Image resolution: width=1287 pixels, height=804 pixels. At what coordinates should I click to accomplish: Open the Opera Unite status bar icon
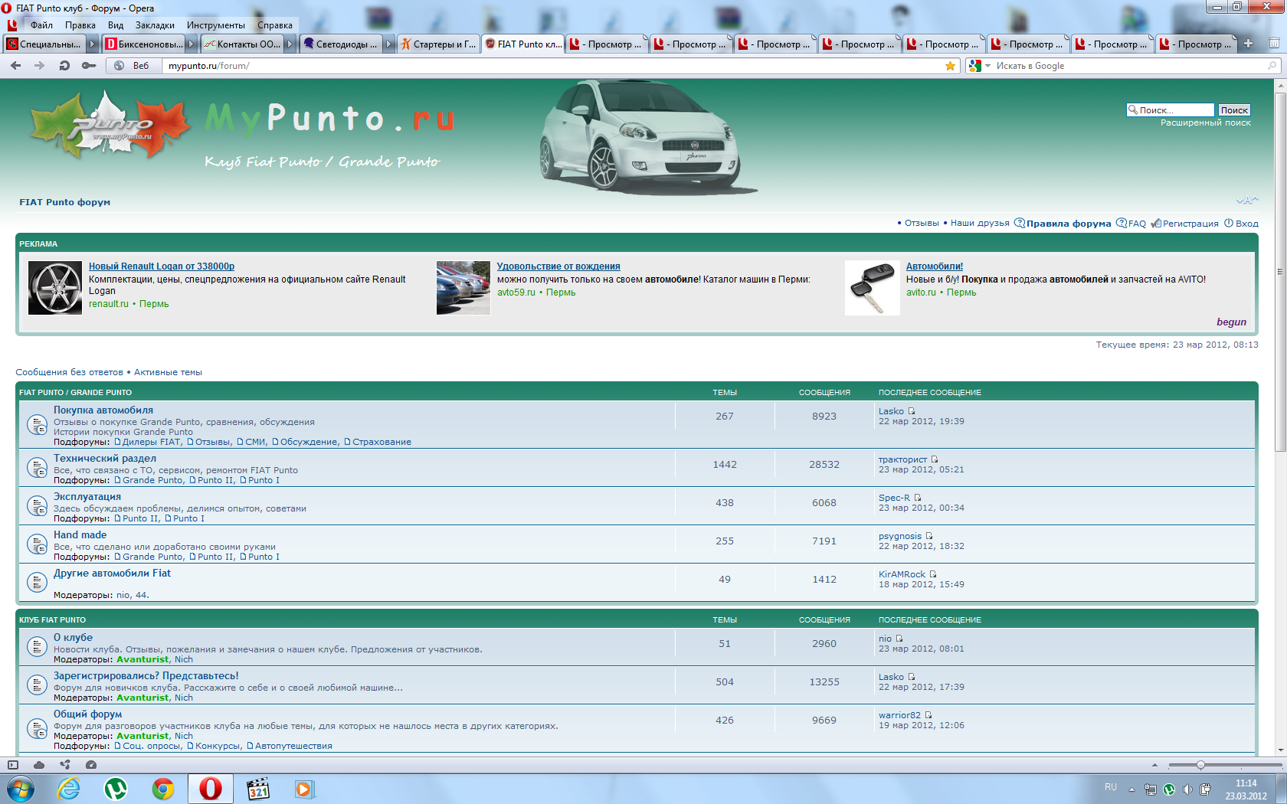(x=65, y=764)
